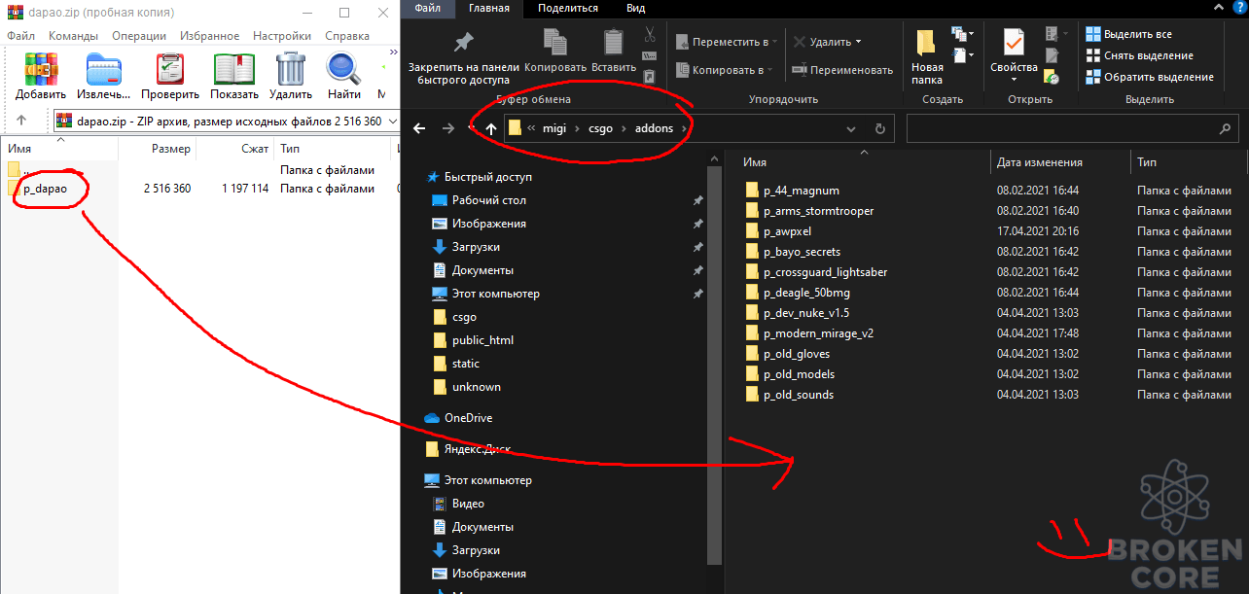Click Rename (Переименовать) in ribbon

(842, 70)
